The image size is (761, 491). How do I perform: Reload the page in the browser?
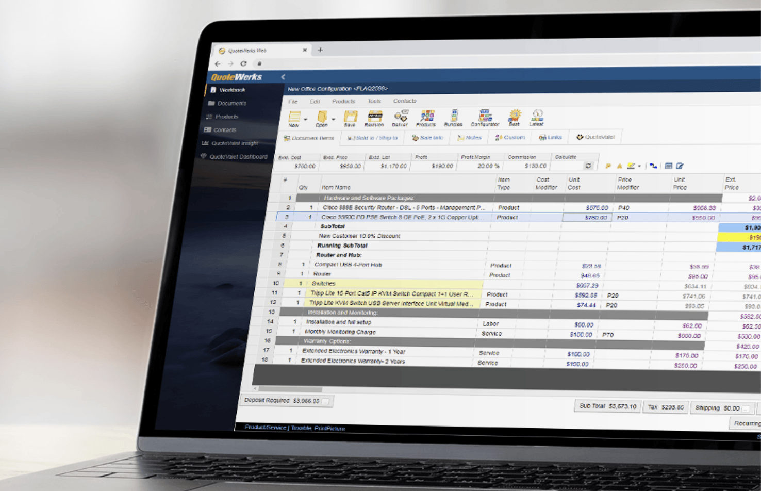coord(243,63)
